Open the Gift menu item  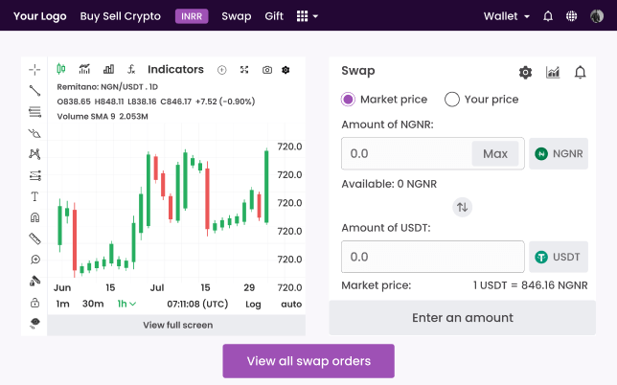(274, 16)
